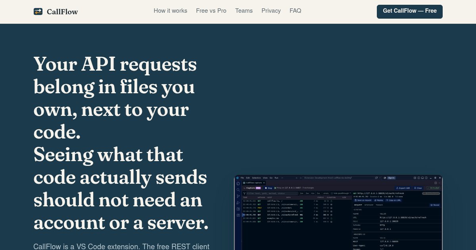
Task: Jump to the FAQ link
Action: point(296,11)
